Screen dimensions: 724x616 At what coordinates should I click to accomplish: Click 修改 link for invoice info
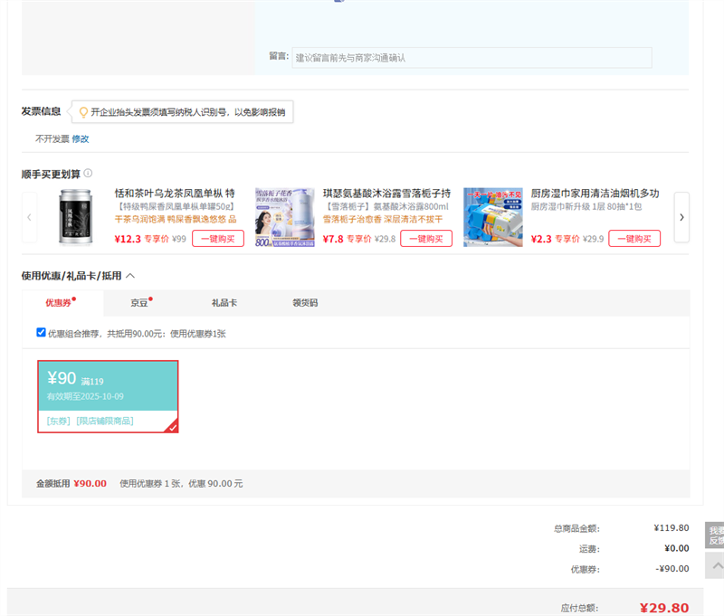(81, 139)
